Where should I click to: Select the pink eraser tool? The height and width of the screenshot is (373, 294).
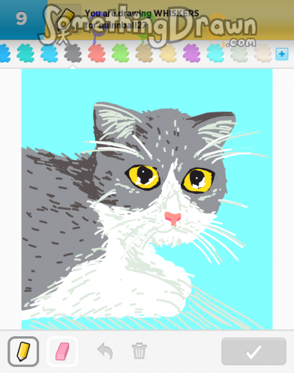62,351
